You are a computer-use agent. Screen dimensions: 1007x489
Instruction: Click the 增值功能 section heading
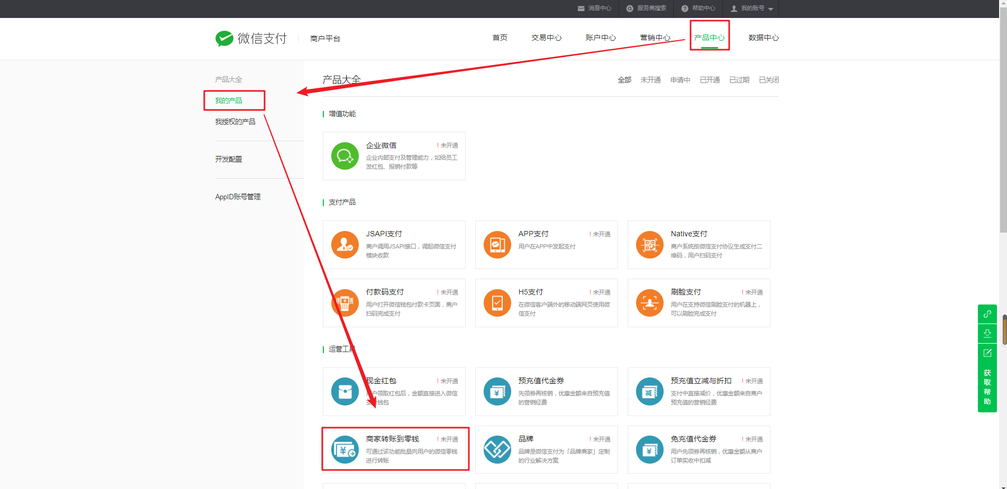(x=342, y=114)
